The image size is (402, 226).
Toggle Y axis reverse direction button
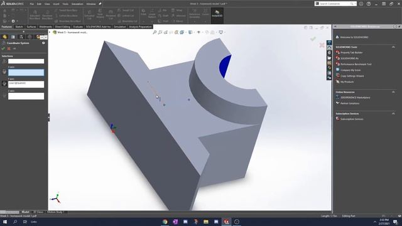4,83
